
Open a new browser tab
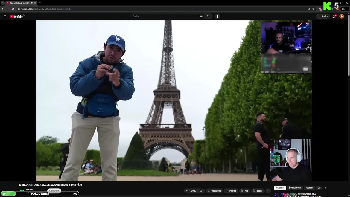(x=40, y=3)
